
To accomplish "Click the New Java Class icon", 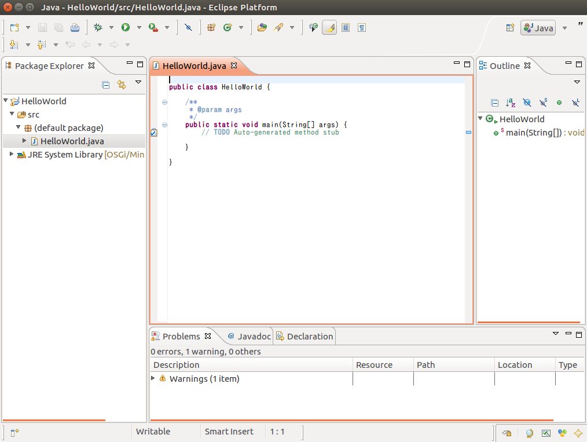I will pos(228,27).
